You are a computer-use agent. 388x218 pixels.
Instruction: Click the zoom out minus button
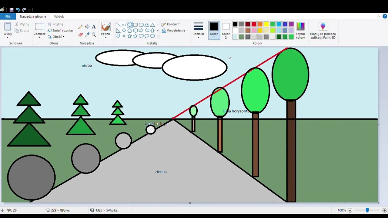350,210
